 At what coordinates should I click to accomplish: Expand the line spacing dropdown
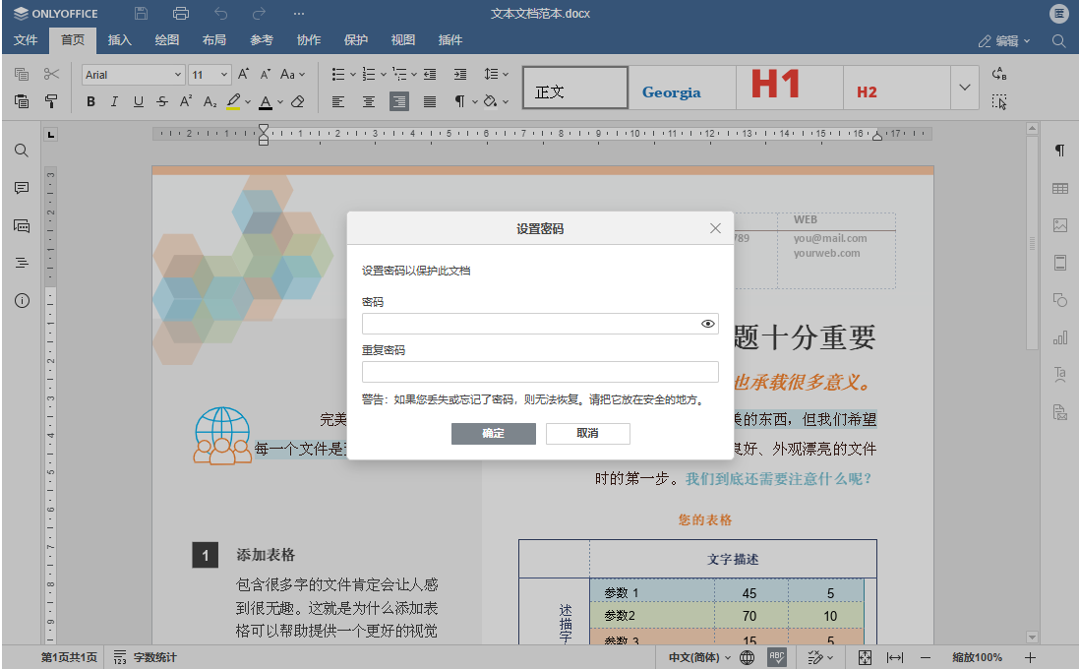click(506, 75)
